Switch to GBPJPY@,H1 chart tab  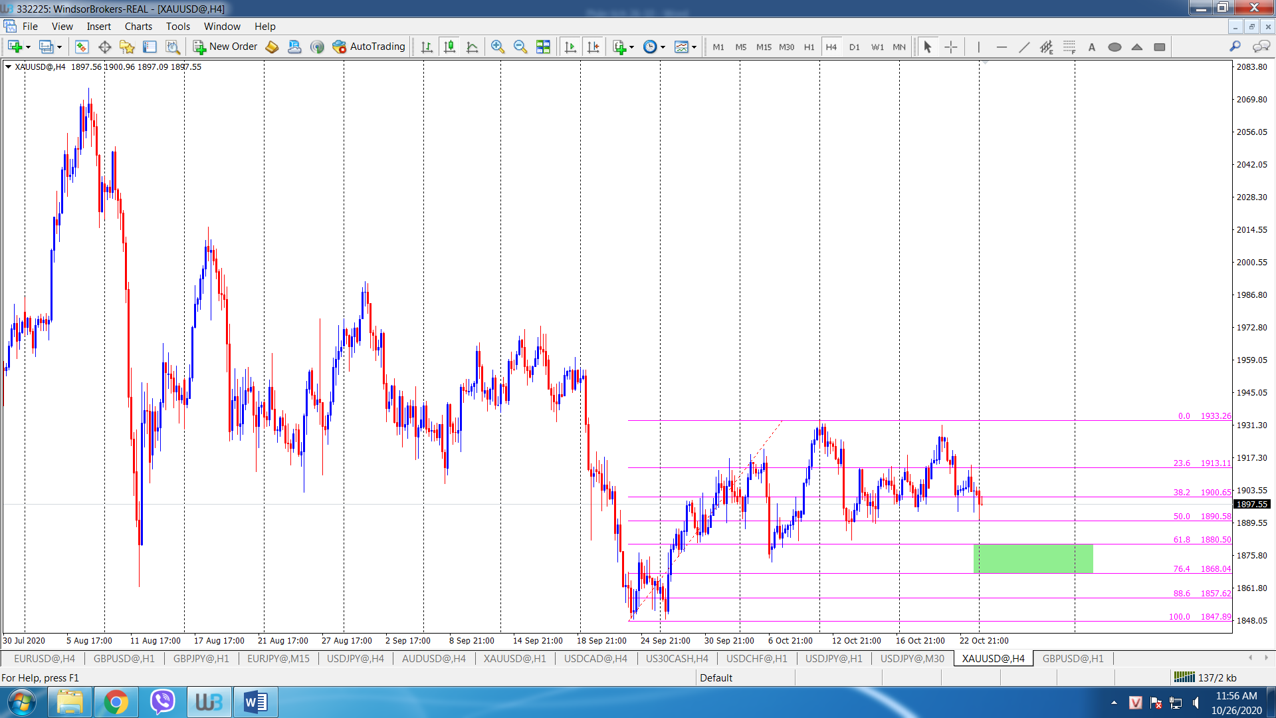point(201,659)
